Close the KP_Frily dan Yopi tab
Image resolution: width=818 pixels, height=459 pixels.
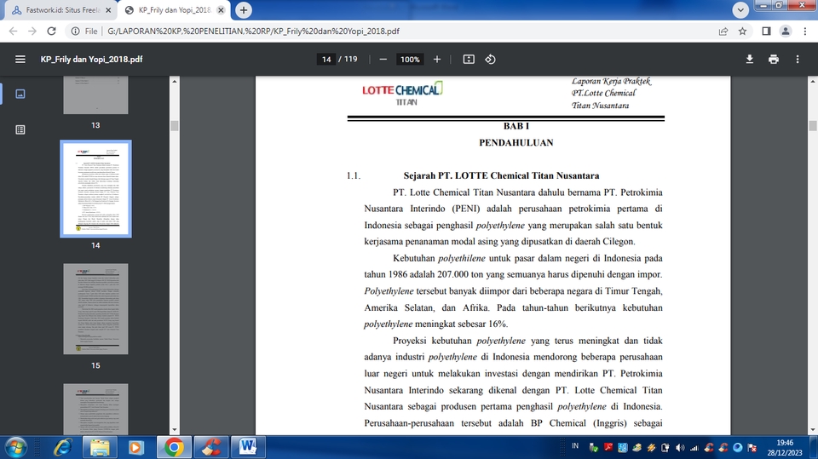(221, 10)
